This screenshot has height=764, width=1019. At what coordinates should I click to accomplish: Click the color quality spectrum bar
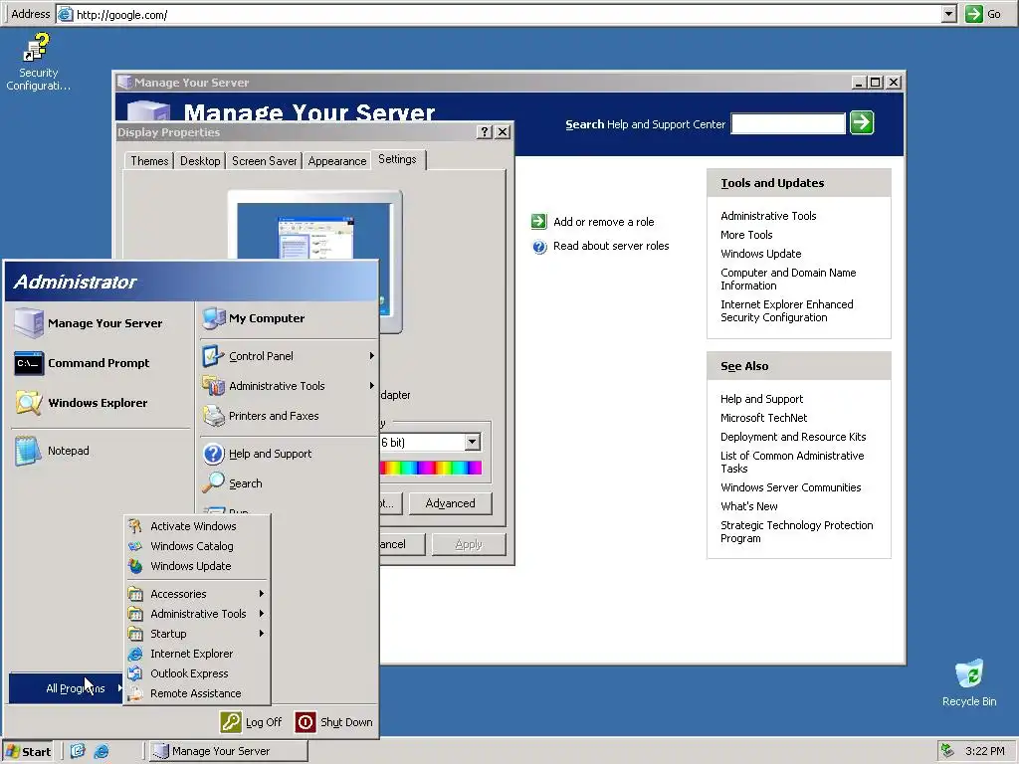point(431,468)
